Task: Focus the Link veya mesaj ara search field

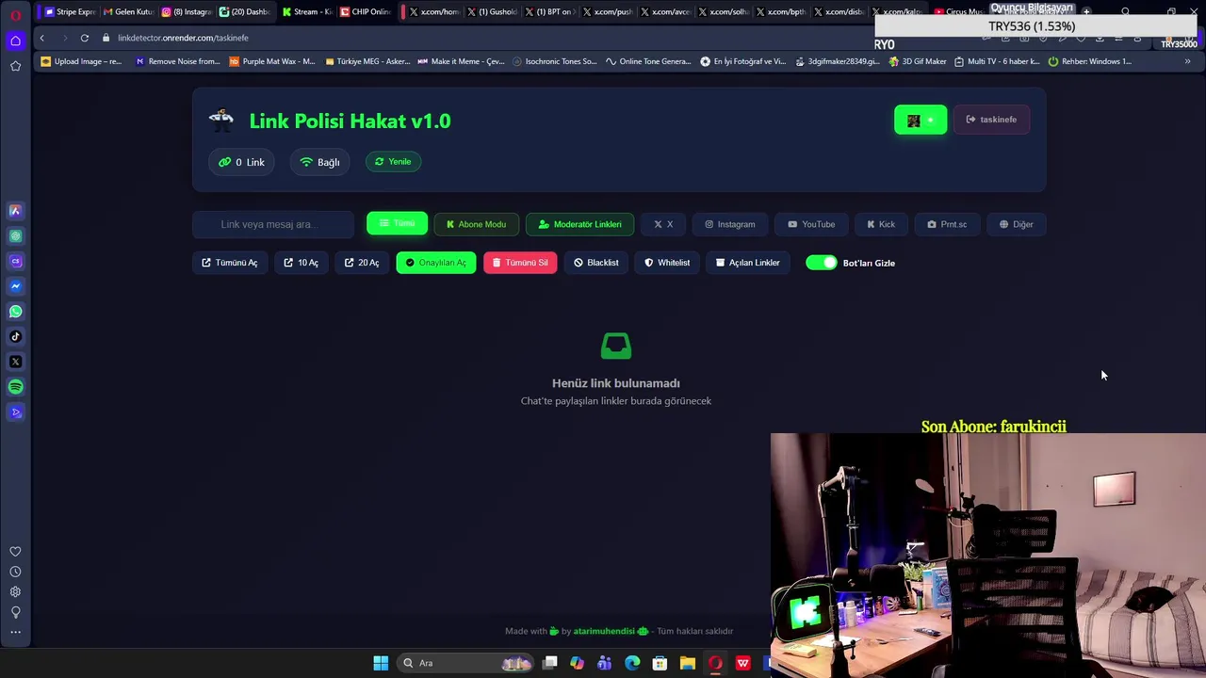Action: 273,224
